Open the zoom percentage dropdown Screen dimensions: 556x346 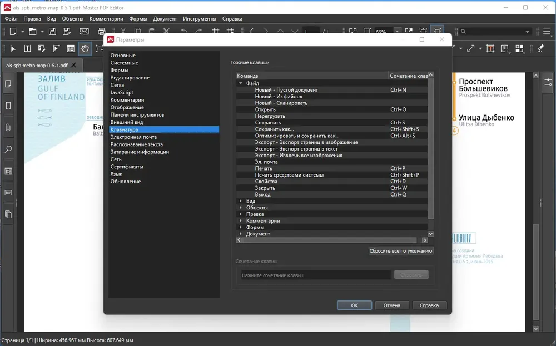point(397,32)
